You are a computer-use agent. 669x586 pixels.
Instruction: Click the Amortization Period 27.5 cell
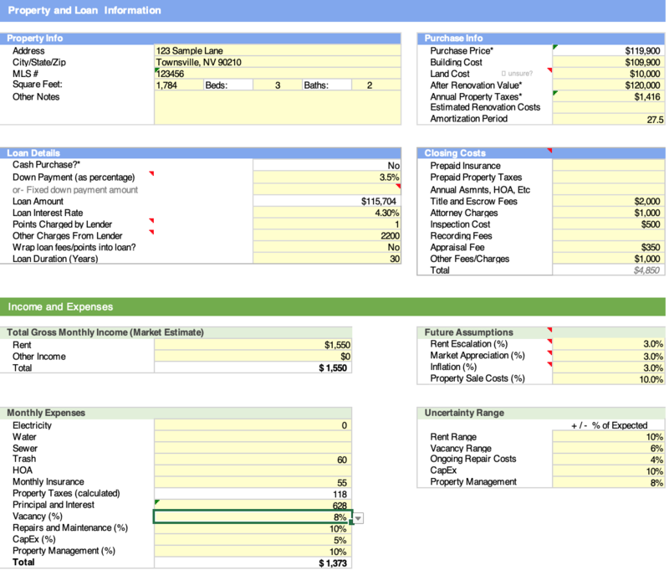click(608, 120)
